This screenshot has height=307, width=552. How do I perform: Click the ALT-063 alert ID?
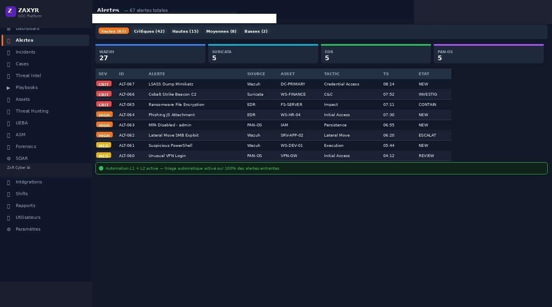pos(127,125)
